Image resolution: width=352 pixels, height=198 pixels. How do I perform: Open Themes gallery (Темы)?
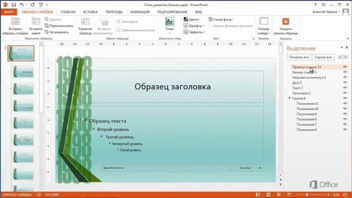point(169,26)
